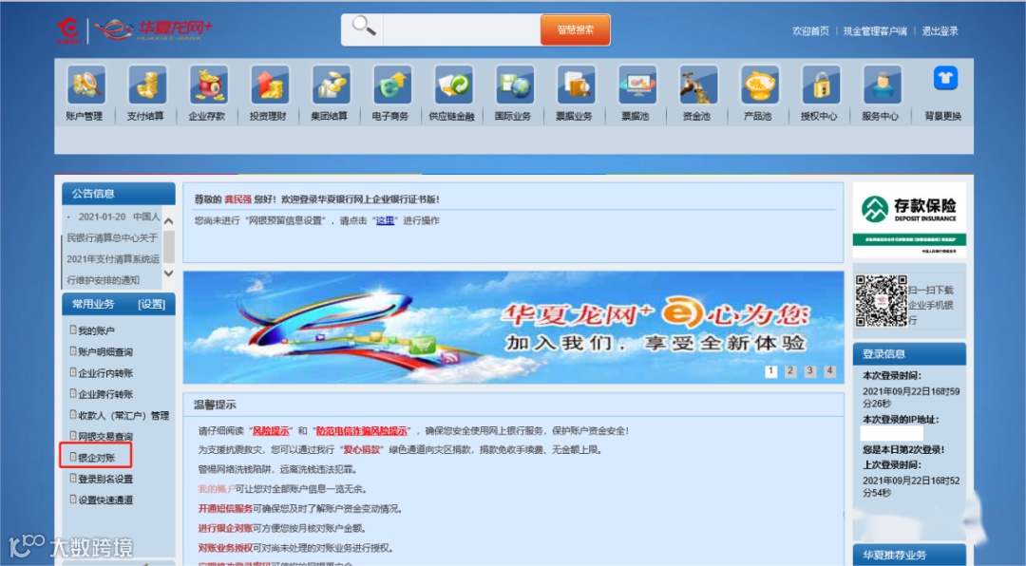
Task: Click the 智慧搜索 search button
Action: point(575,30)
